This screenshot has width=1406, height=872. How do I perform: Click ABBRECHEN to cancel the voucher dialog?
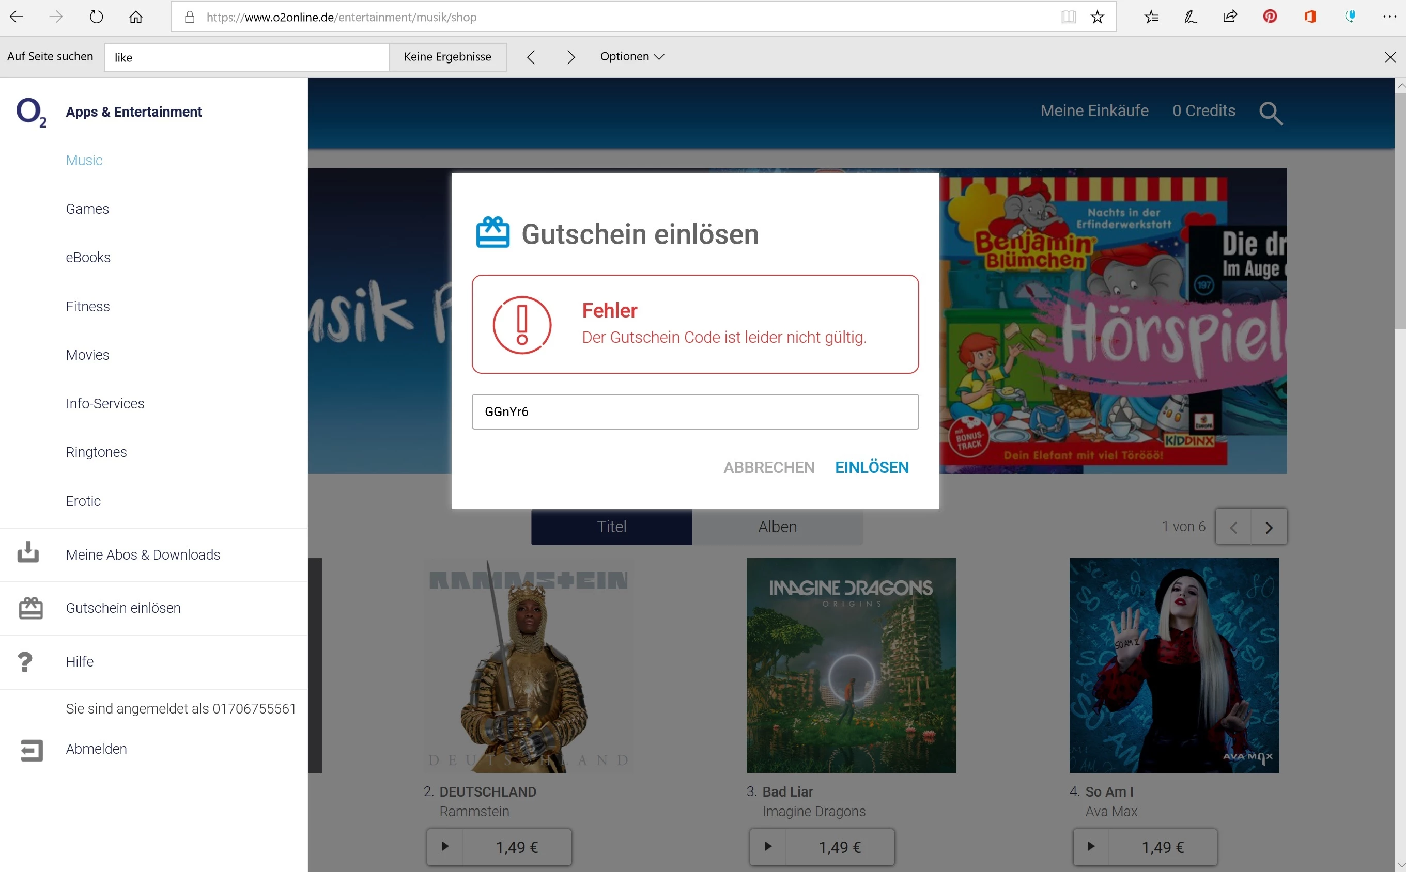click(x=769, y=467)
